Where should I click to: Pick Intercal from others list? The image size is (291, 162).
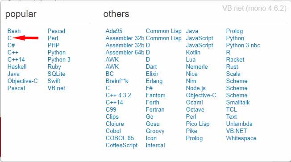click(x=155, y=145)
